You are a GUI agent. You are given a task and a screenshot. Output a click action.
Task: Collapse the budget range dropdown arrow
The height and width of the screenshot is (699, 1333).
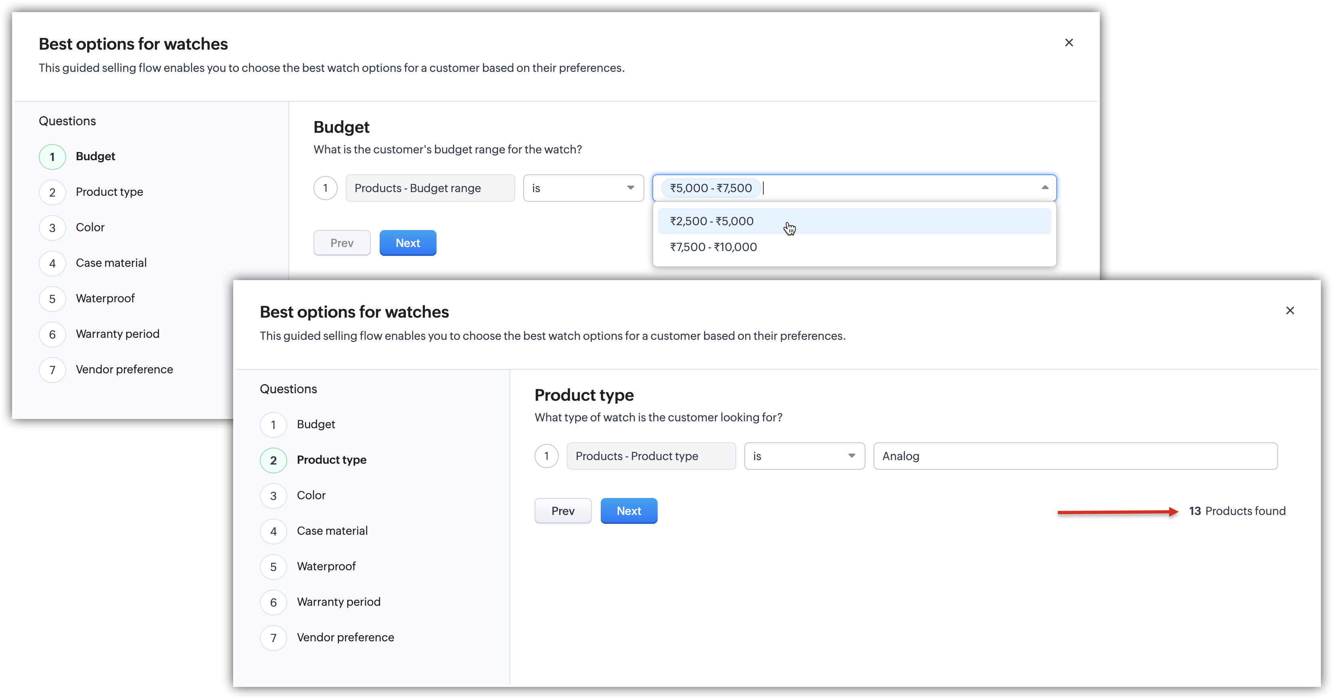click(1045, 188)
